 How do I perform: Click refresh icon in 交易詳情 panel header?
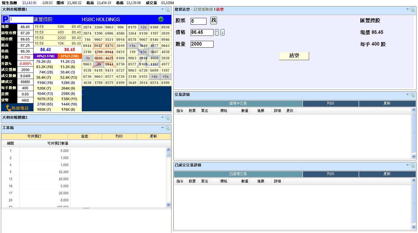pos(412,95)
